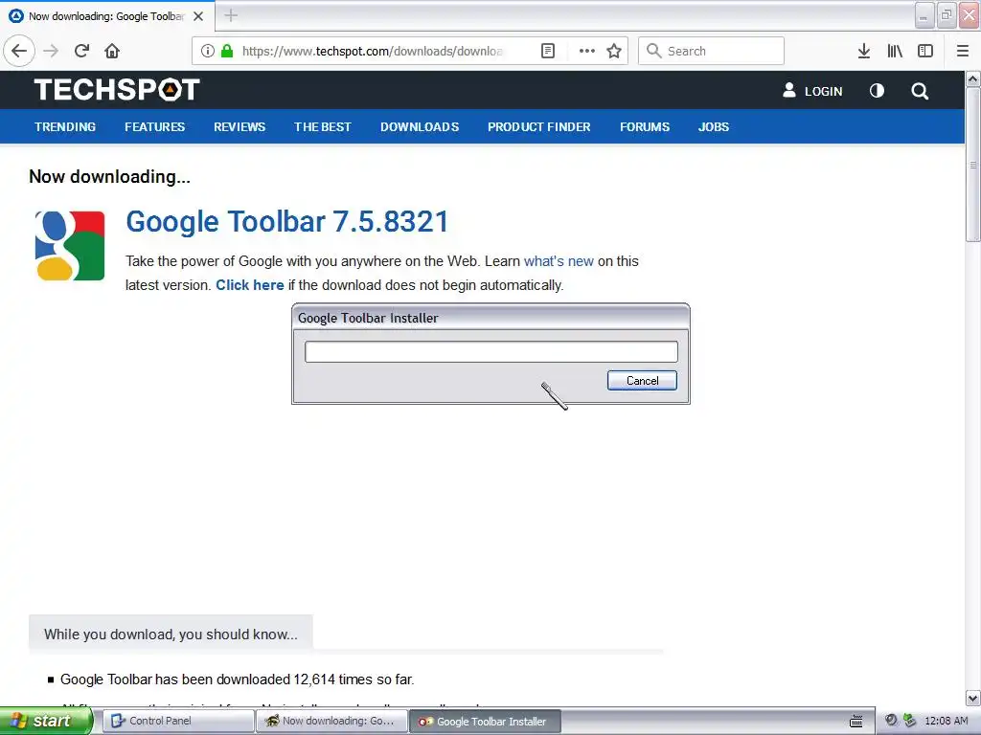Follow the "what's new" link
Screen dimensions: 981x735
point(559,261)
